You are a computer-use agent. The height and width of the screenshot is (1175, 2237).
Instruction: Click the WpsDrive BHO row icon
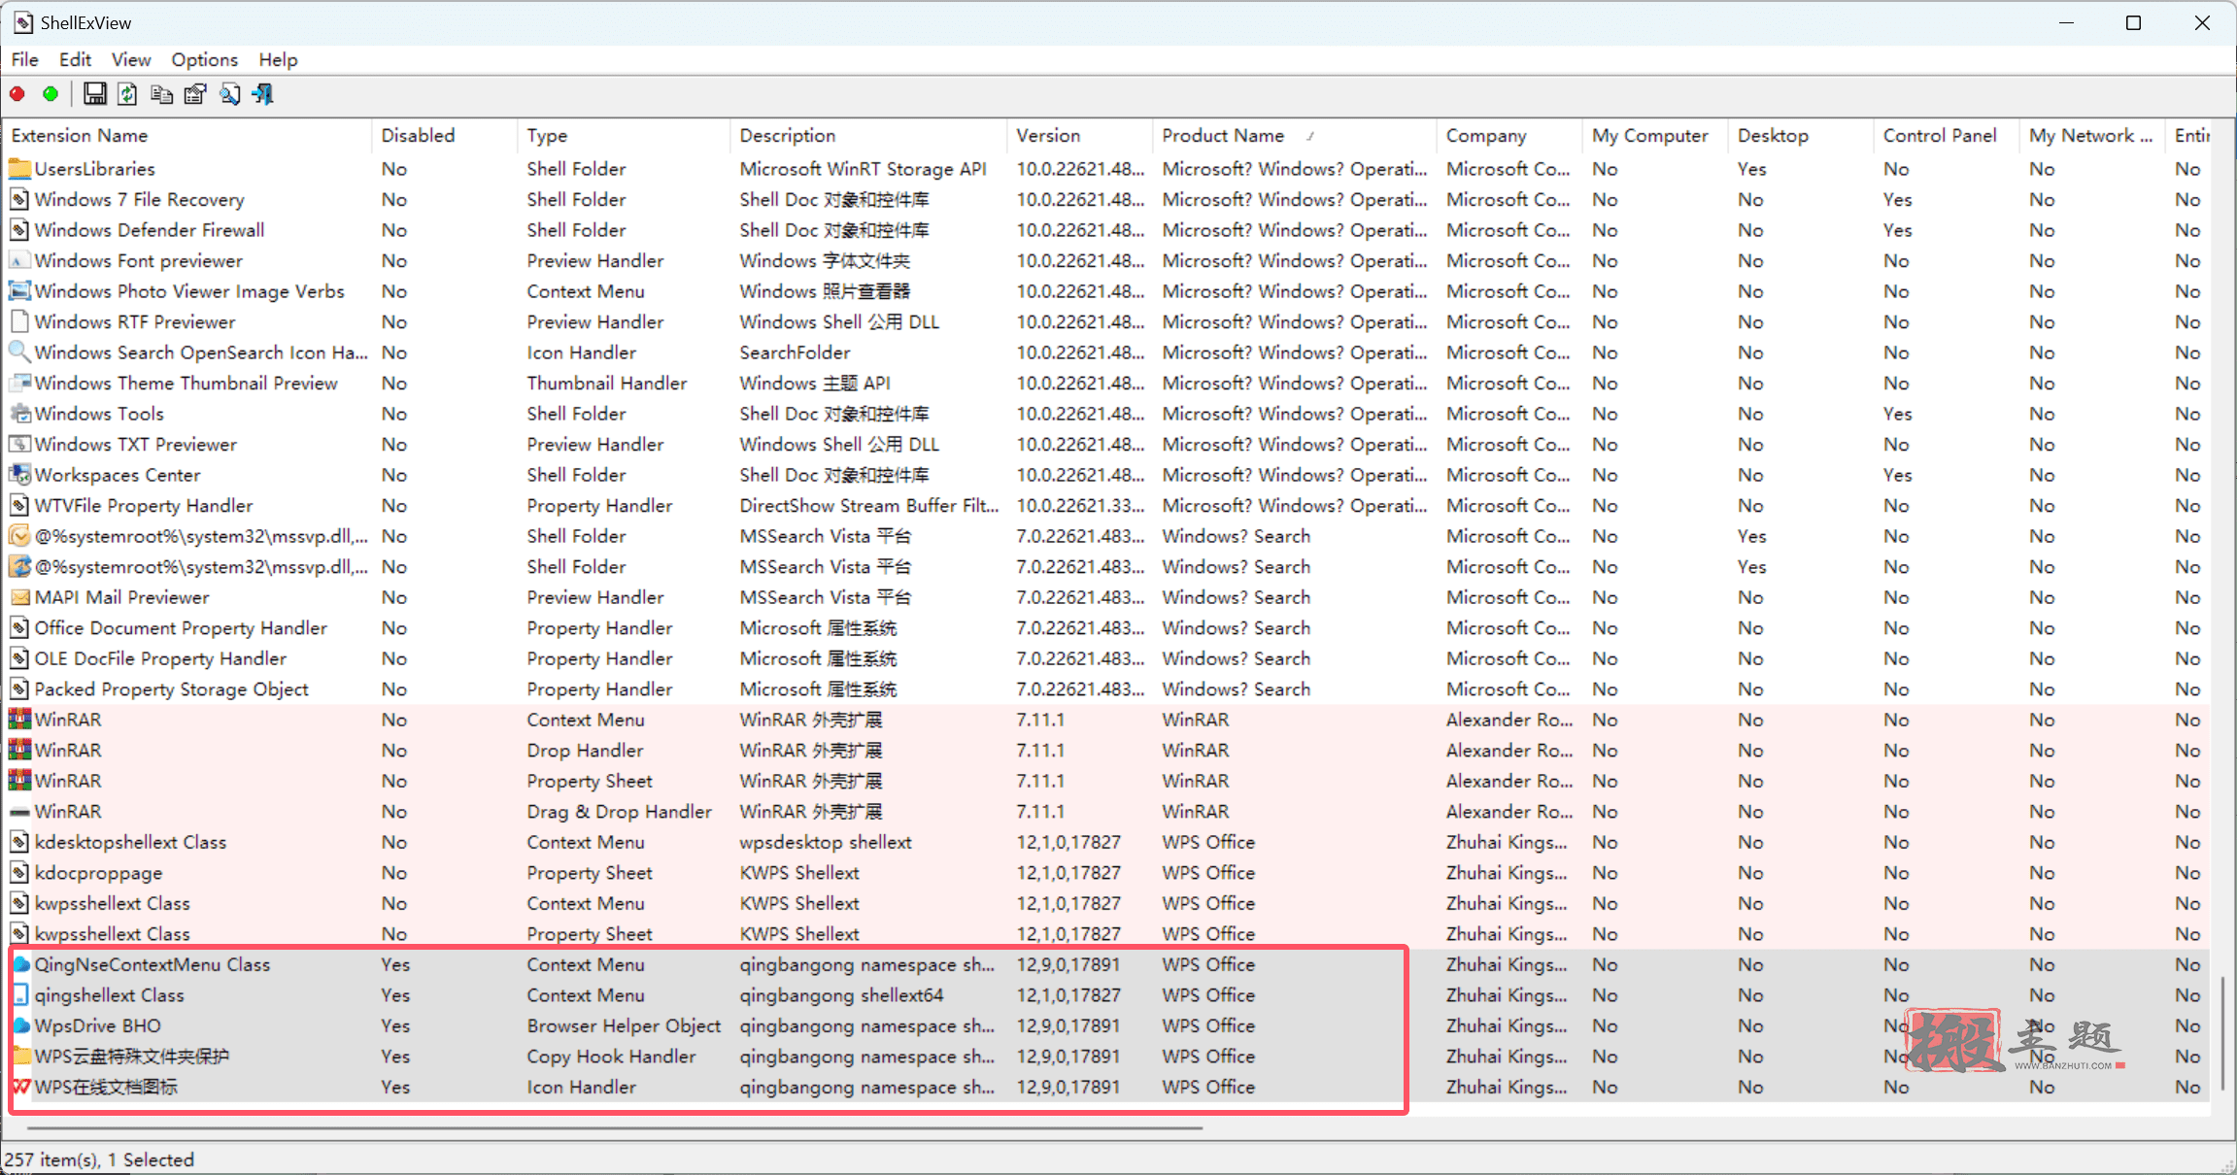[20, 1026]
